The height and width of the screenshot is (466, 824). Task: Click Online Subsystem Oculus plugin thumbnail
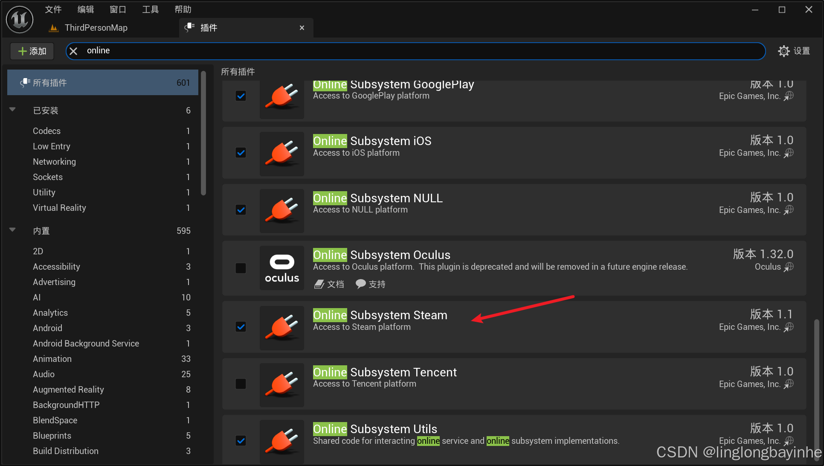click(x=282, y=268)
